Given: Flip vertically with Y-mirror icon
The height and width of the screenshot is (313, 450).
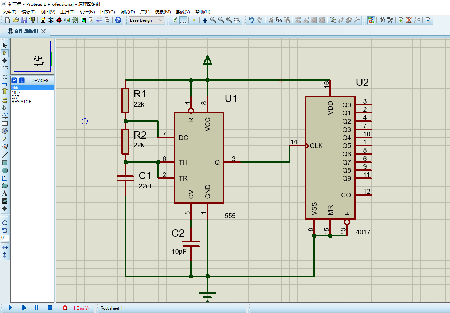Looking at the screenshot, I should 5,255.
